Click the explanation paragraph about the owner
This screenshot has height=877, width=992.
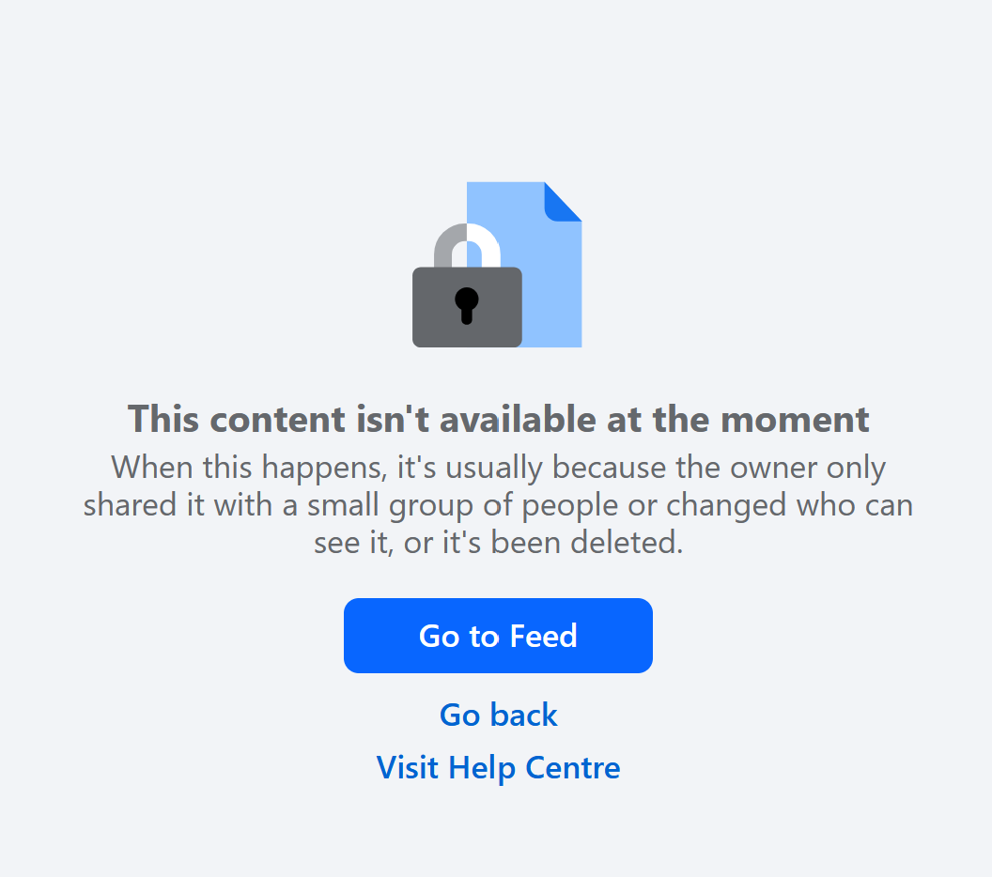(498, 504)
